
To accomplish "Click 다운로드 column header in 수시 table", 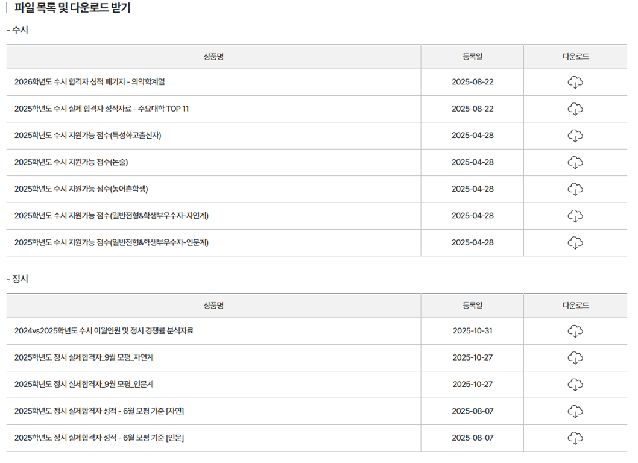I will (575, 57).
